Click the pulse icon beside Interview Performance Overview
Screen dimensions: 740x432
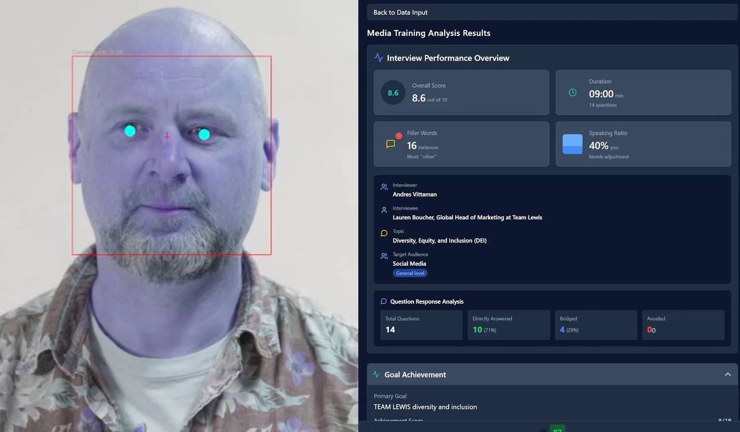pos(379,58)
